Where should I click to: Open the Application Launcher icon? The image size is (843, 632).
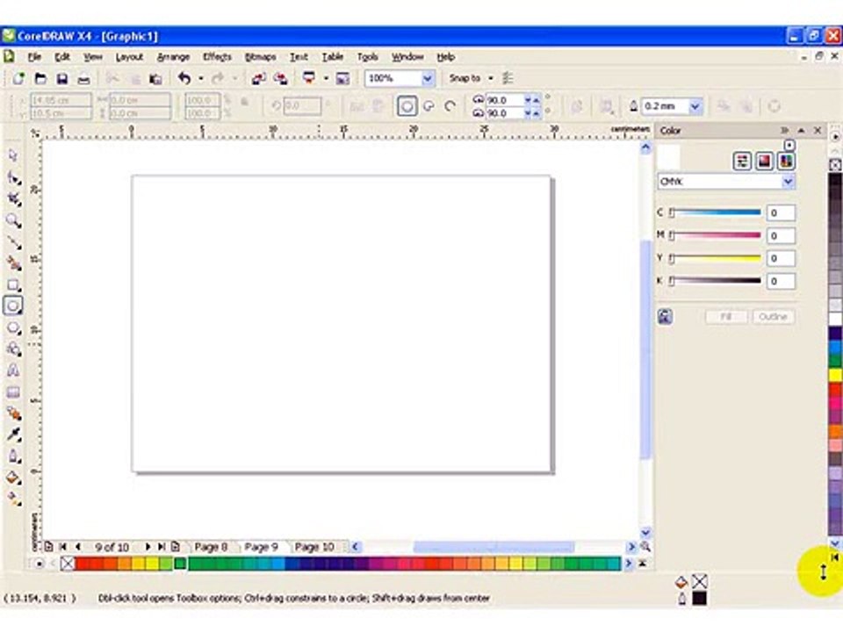[x=309, y=78]
